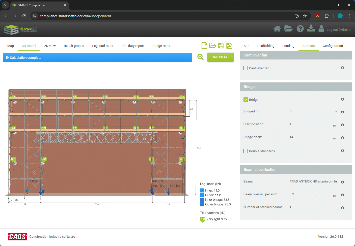Create a new file with blank page icon
The width and height of the screenshot is (355, 246).
point(204,46)
